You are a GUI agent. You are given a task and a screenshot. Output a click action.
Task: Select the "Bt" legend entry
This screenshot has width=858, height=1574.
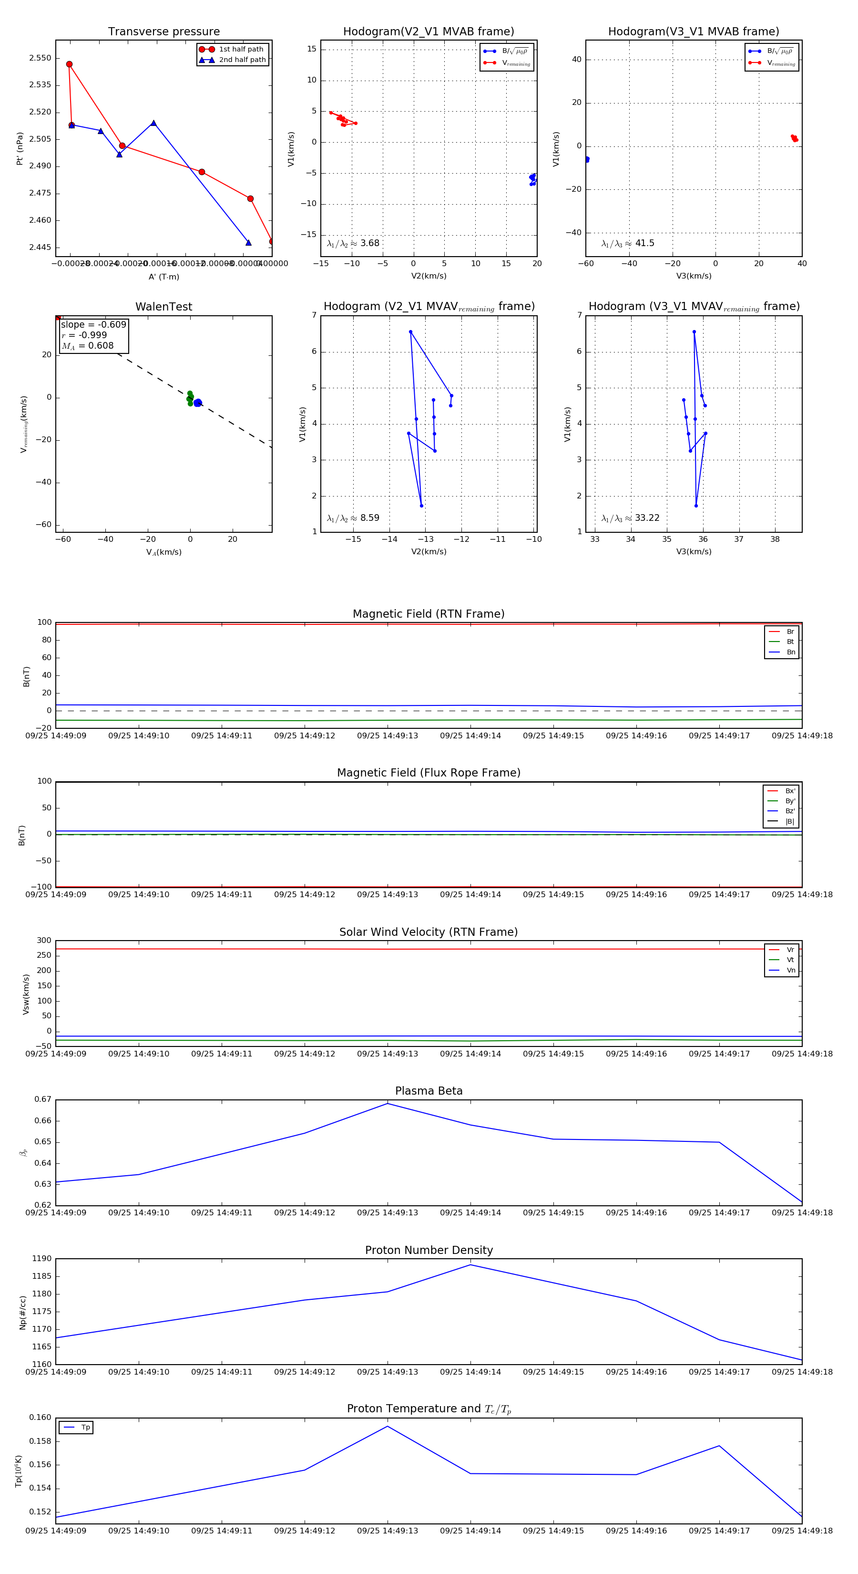coord(782,642)
